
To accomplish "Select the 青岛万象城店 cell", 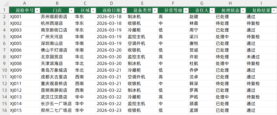I will [57, 70].
